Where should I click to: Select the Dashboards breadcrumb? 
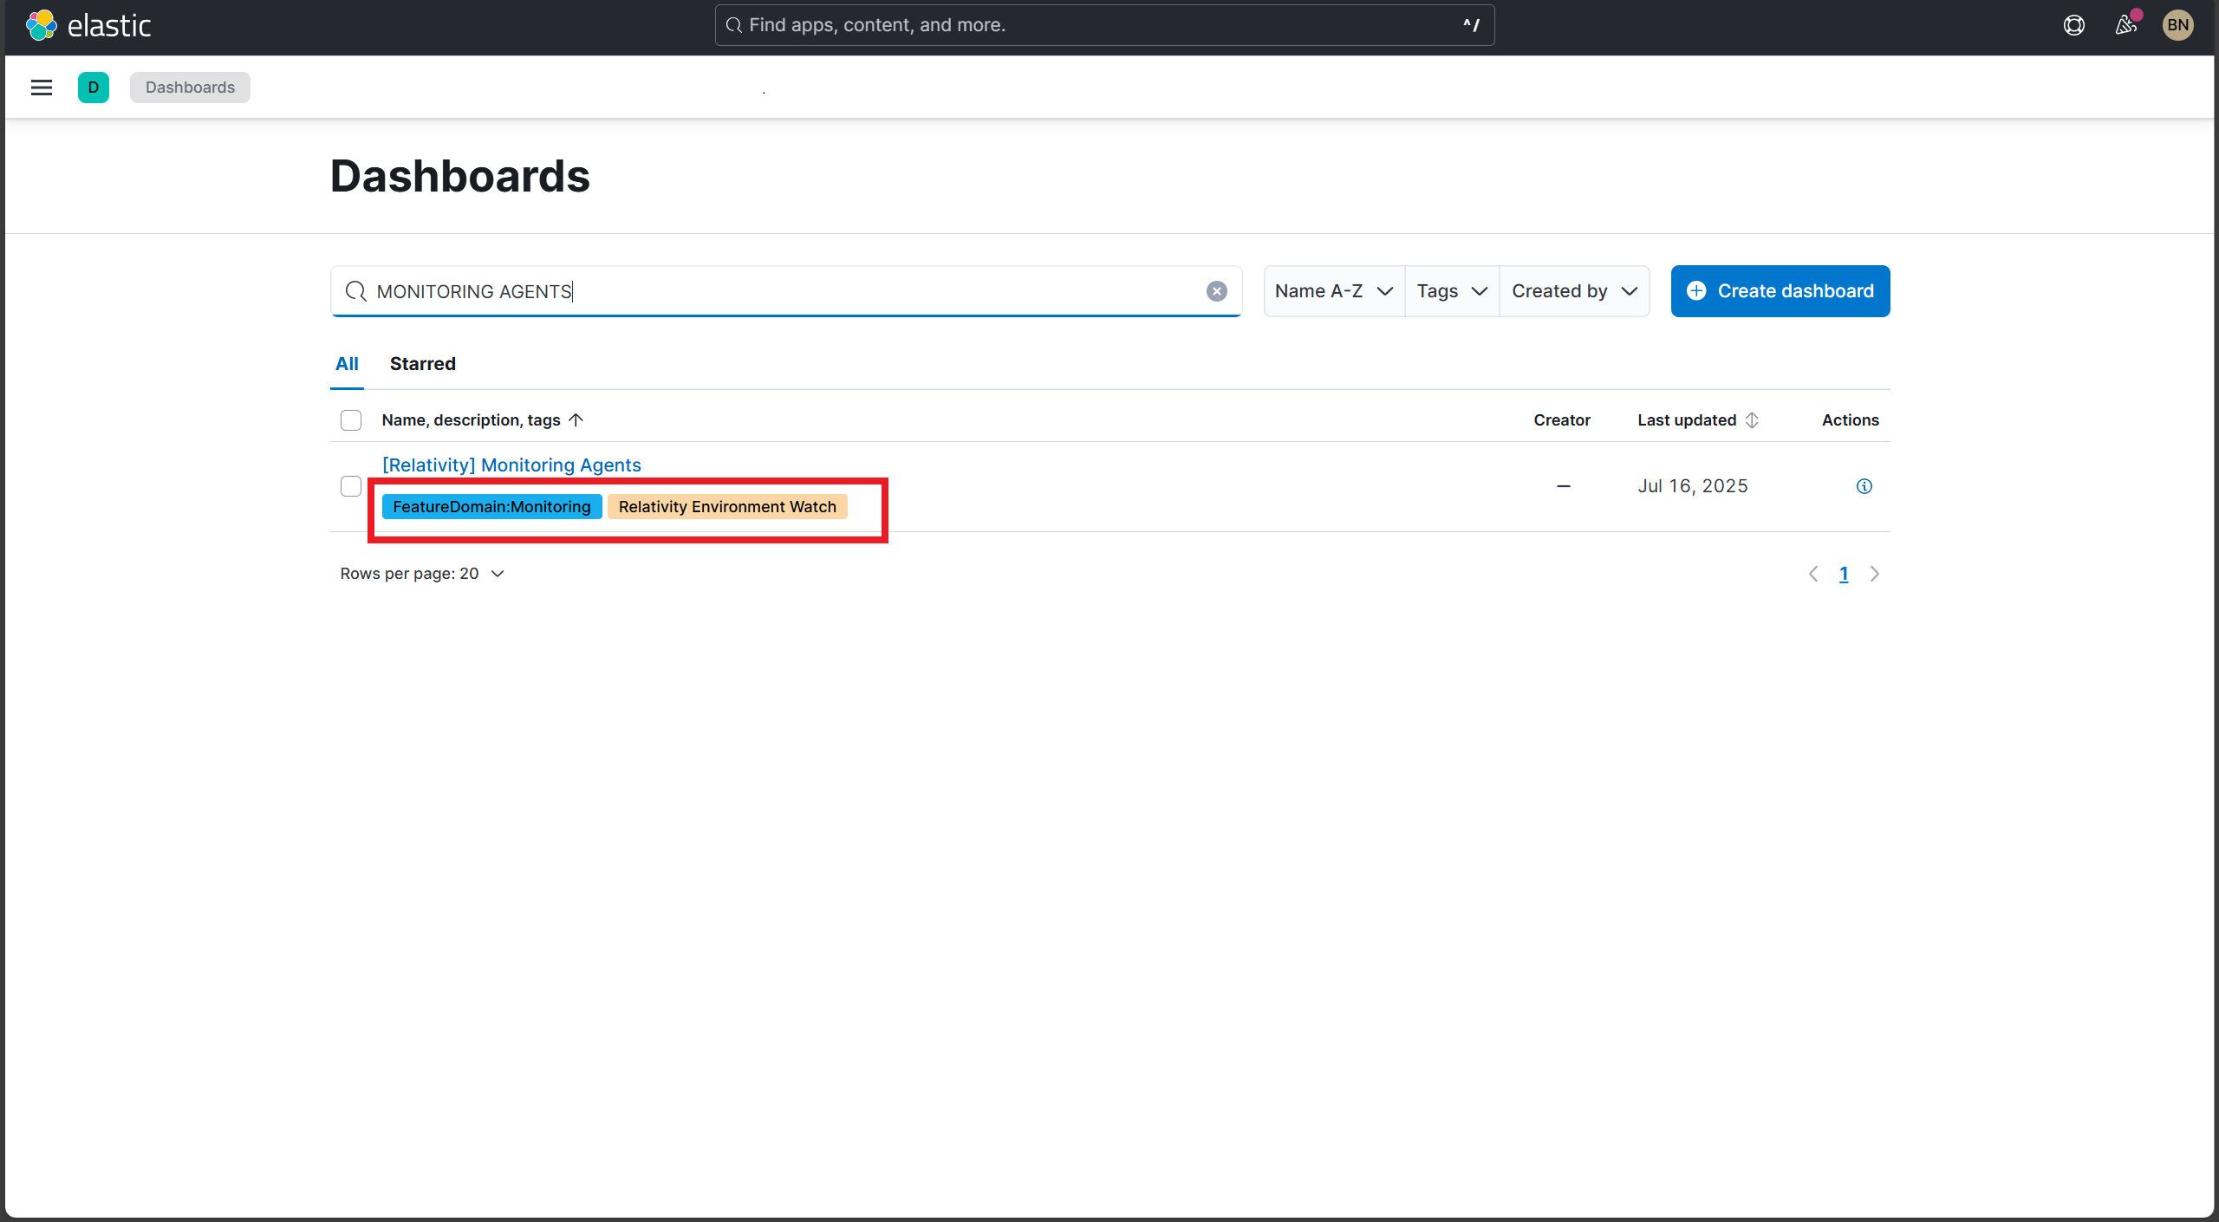pos(190,87)
